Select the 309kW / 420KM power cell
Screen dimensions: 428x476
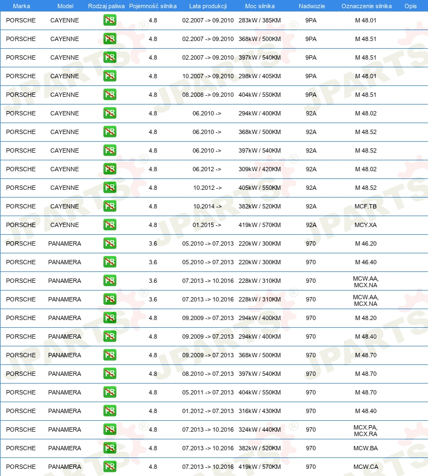260,169
